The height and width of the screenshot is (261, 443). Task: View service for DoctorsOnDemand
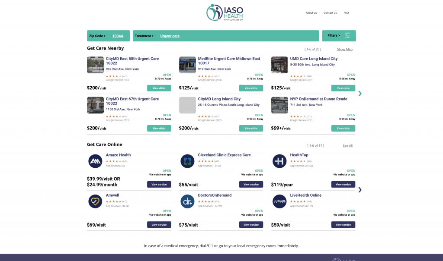click(251, 225)
